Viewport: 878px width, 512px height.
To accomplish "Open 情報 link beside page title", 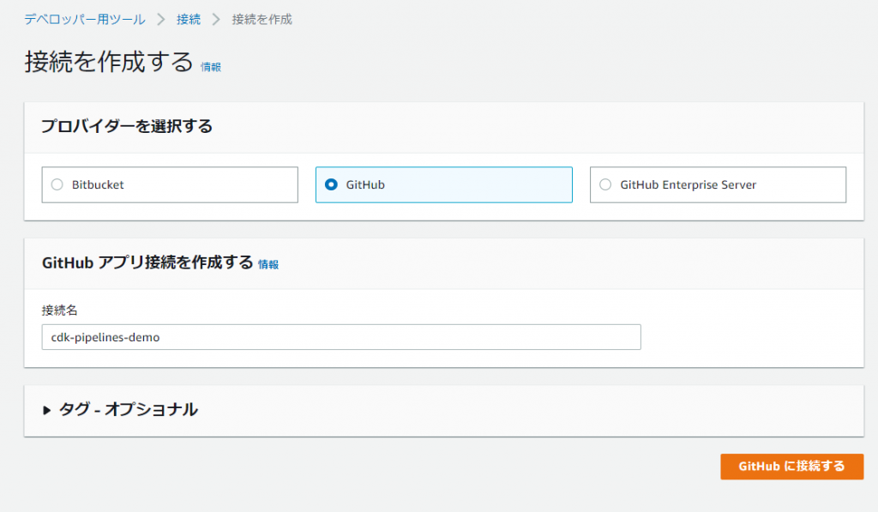I will (x=211, y=67).
